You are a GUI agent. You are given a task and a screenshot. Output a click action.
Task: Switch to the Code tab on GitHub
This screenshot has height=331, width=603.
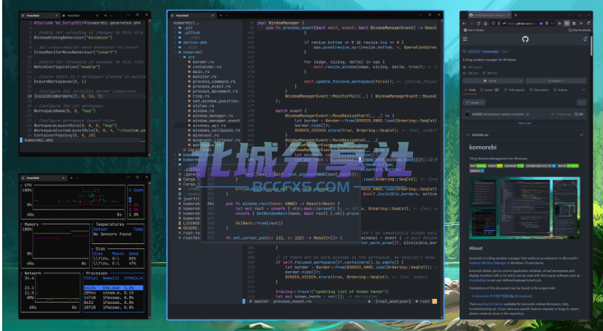470,90
